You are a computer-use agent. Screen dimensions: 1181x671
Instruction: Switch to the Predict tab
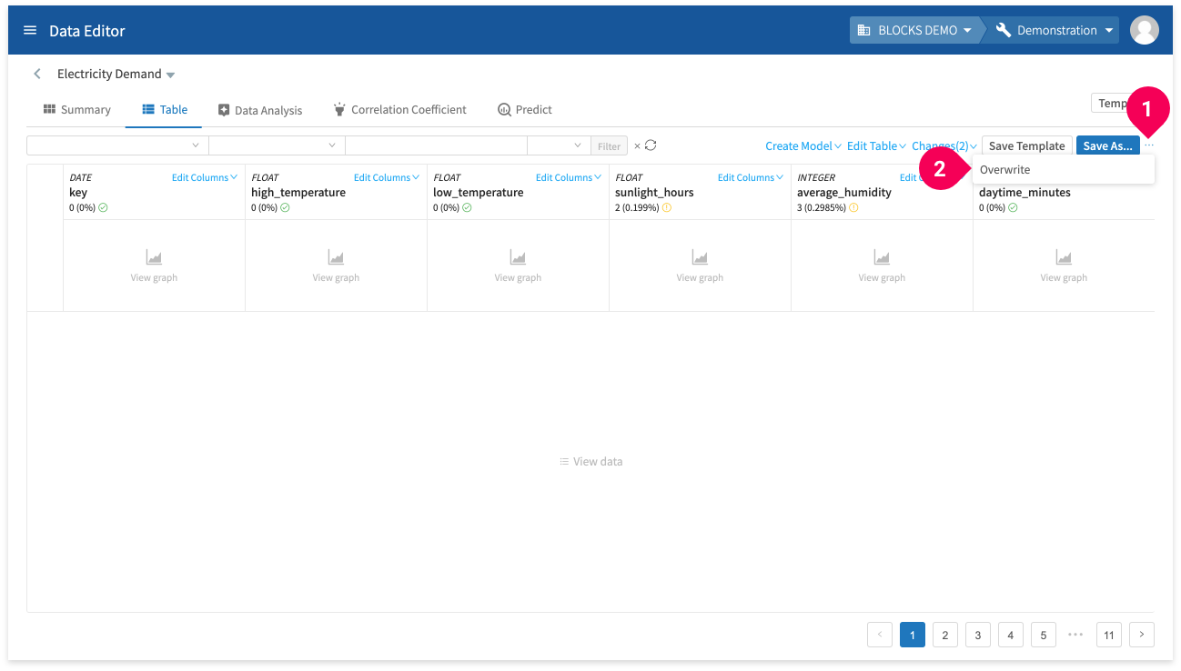525,109
